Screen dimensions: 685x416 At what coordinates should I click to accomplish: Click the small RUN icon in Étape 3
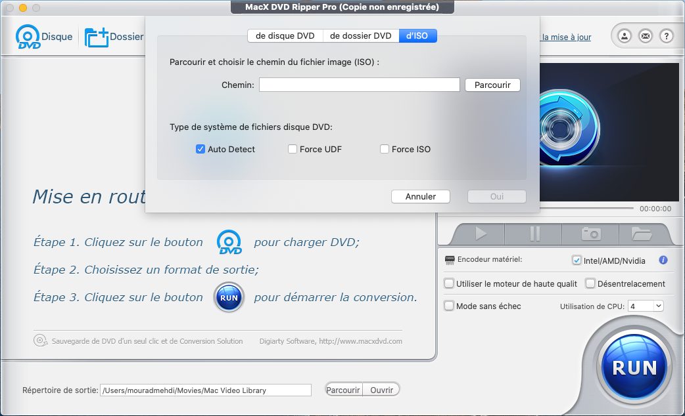[229, 297]
